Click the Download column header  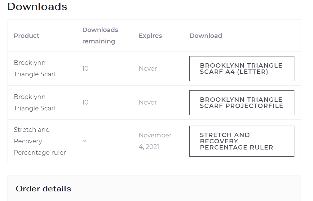(206, 36)
